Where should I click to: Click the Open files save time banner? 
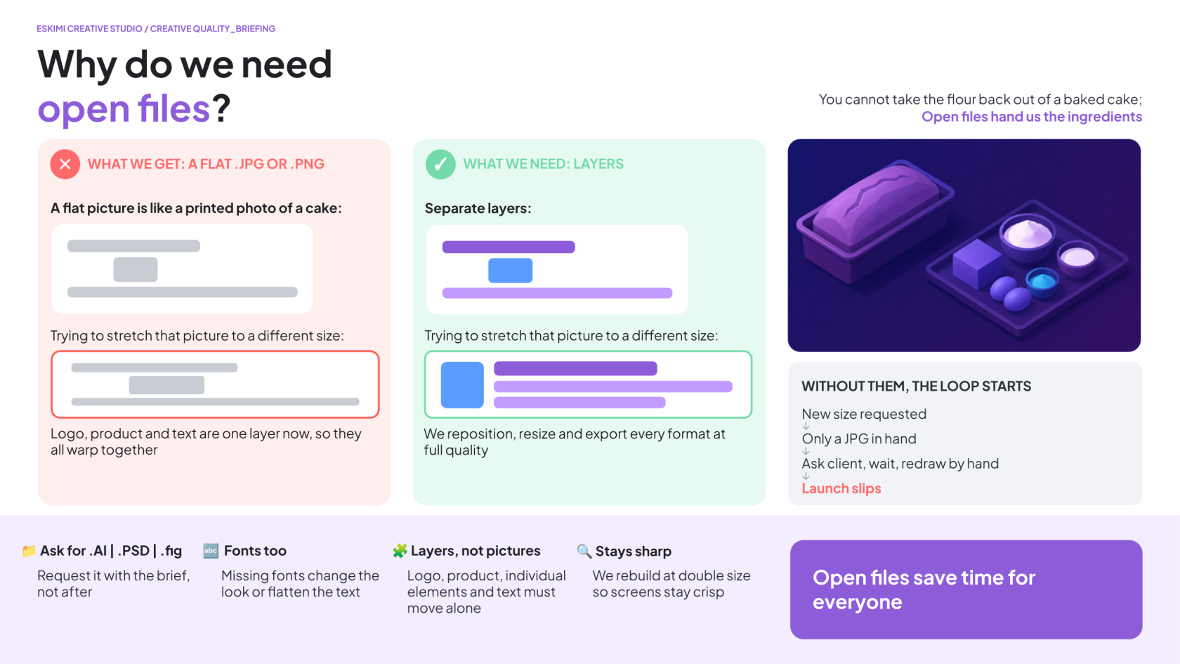(x=966, y=590)
